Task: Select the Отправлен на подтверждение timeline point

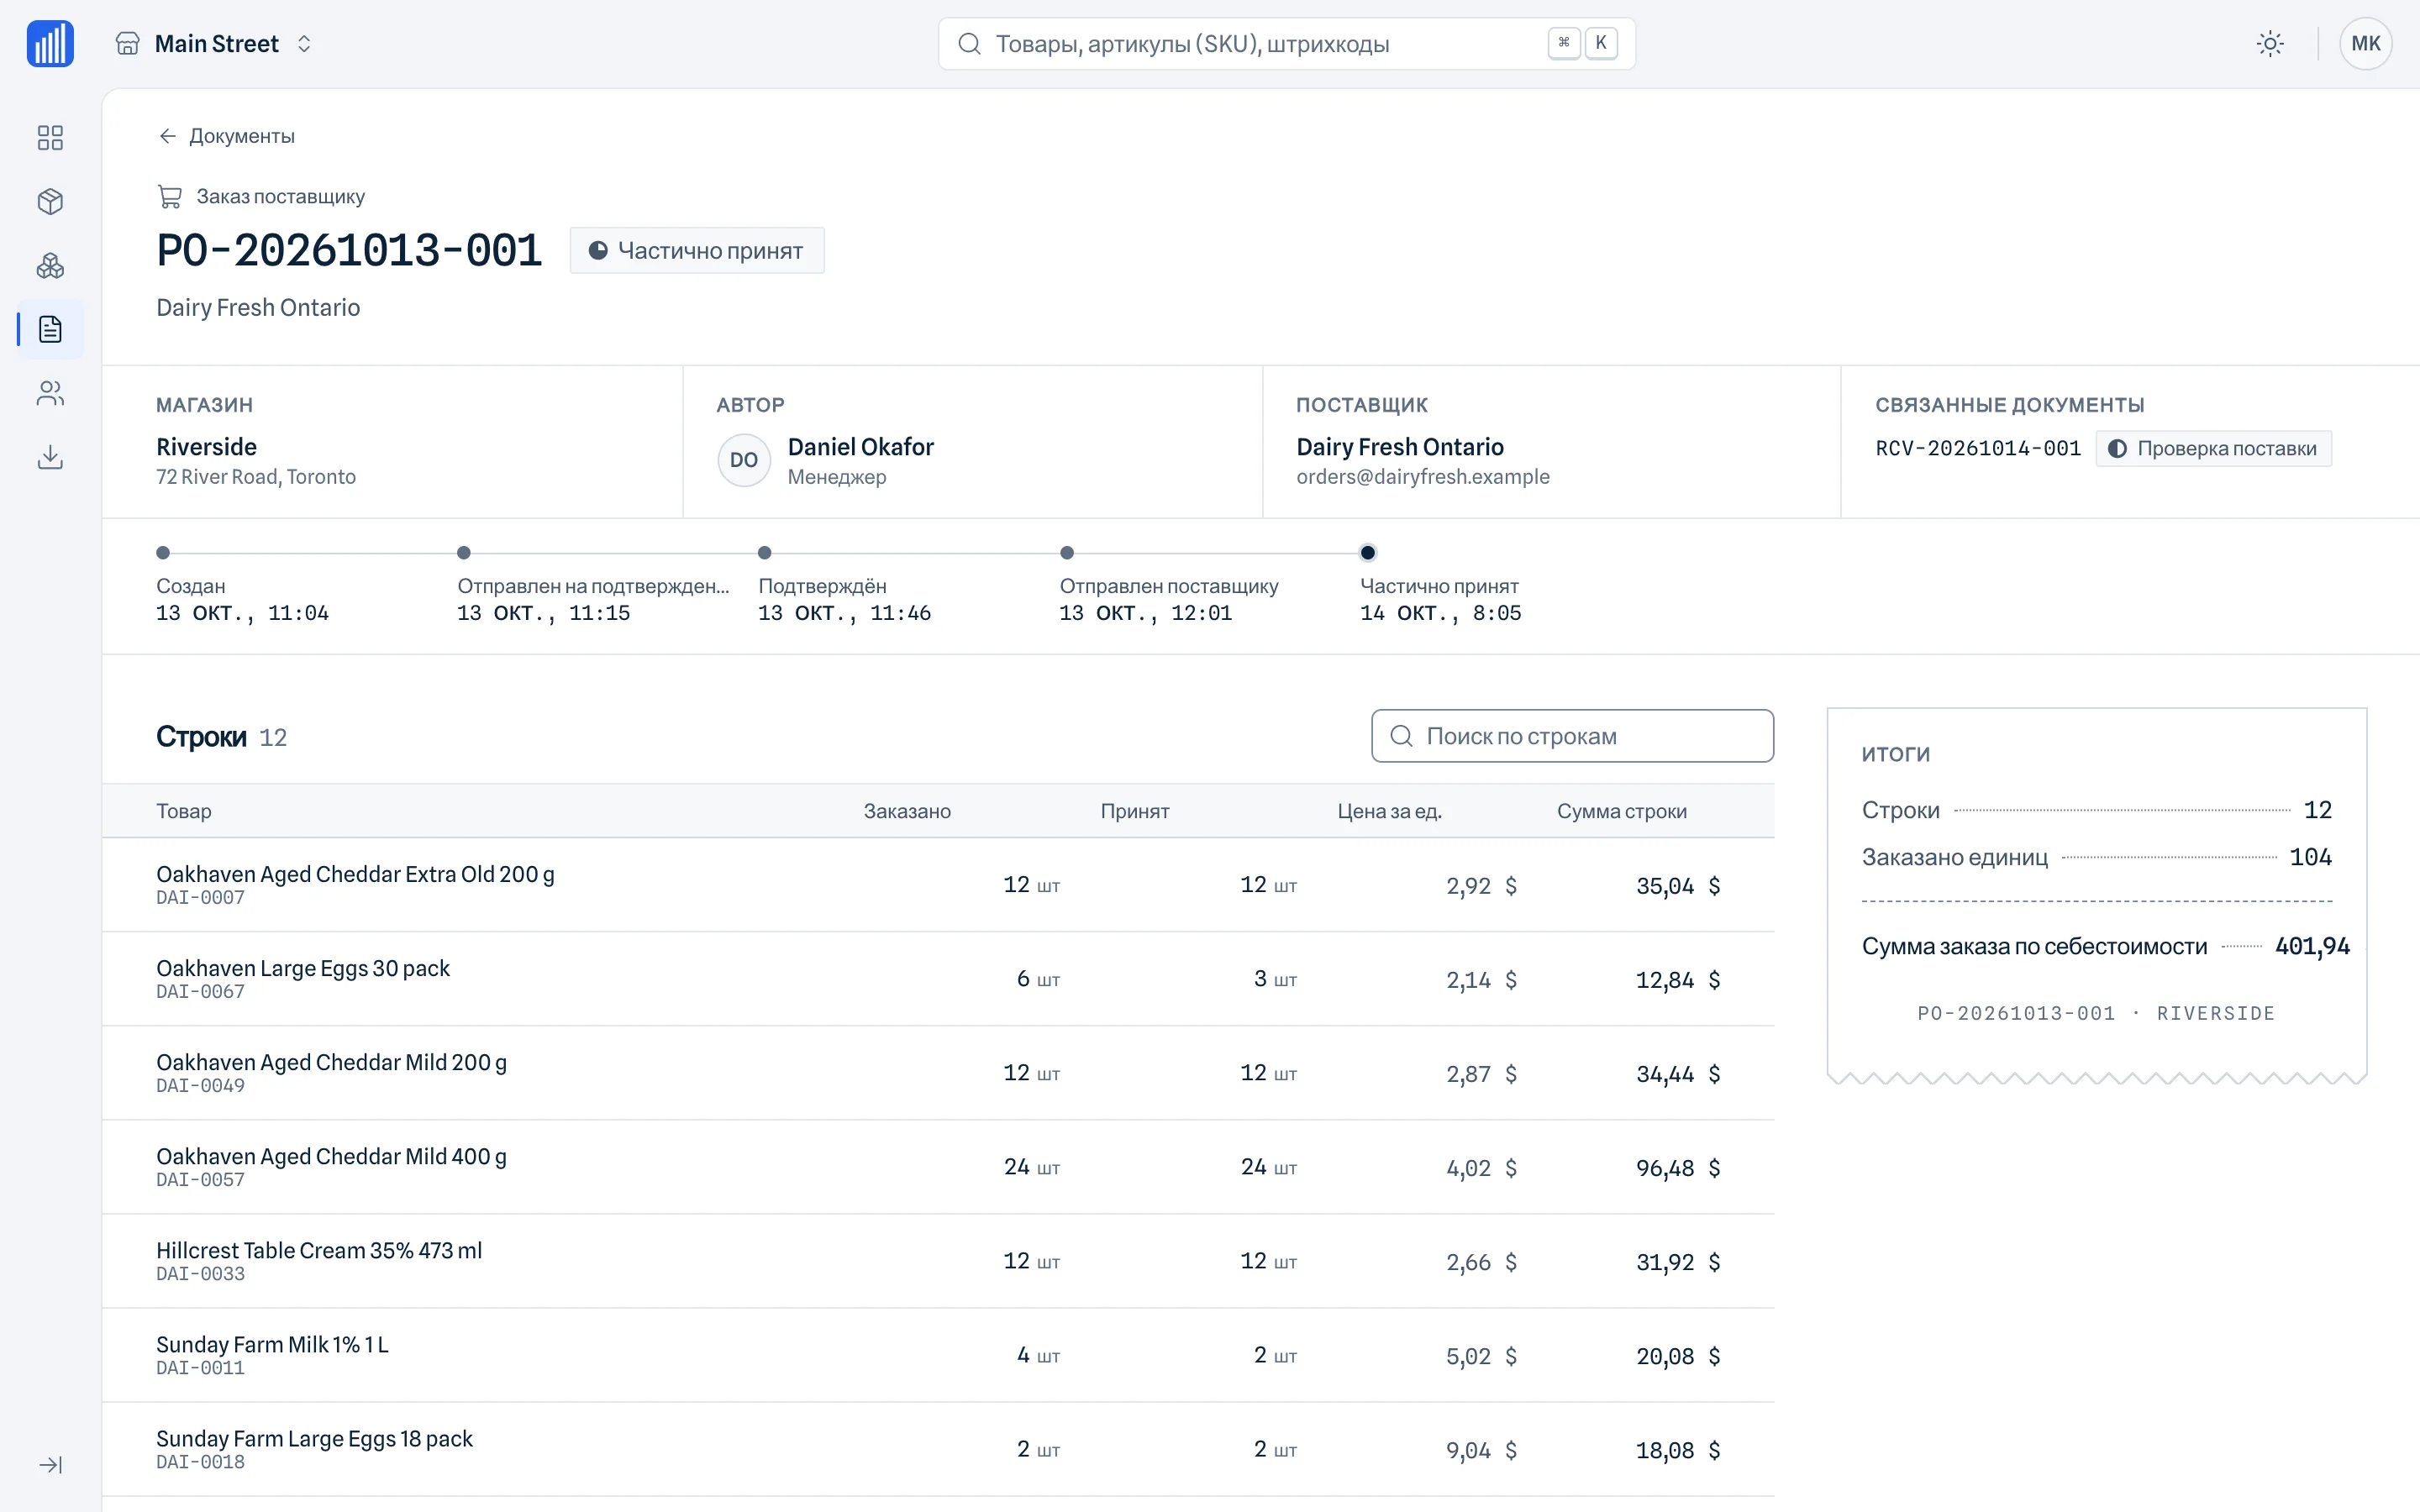Action: [x=464, y=553]
